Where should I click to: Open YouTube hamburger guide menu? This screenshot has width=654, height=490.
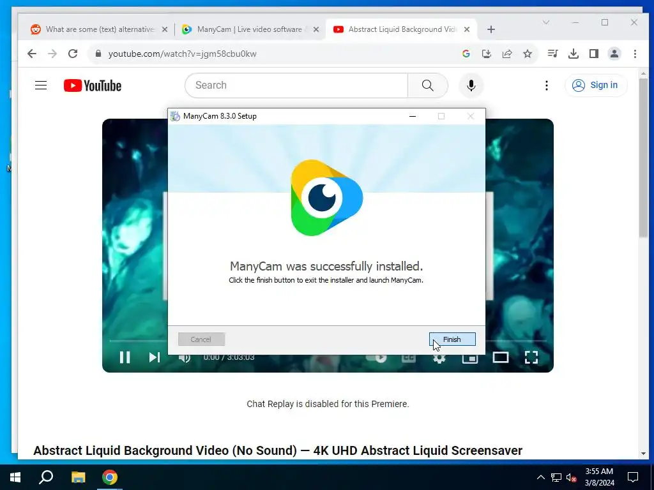click(41, 85)
